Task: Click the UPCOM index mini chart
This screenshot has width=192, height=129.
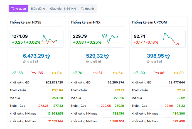Action: tap(171, 39)
